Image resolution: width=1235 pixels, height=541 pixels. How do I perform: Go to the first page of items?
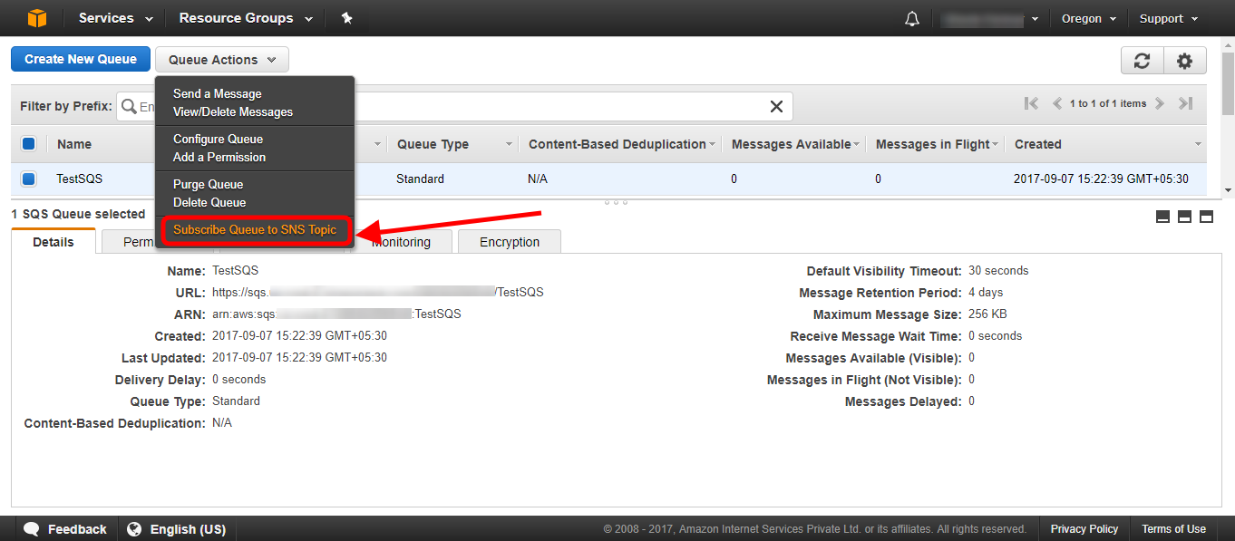tap(1031, 104)
